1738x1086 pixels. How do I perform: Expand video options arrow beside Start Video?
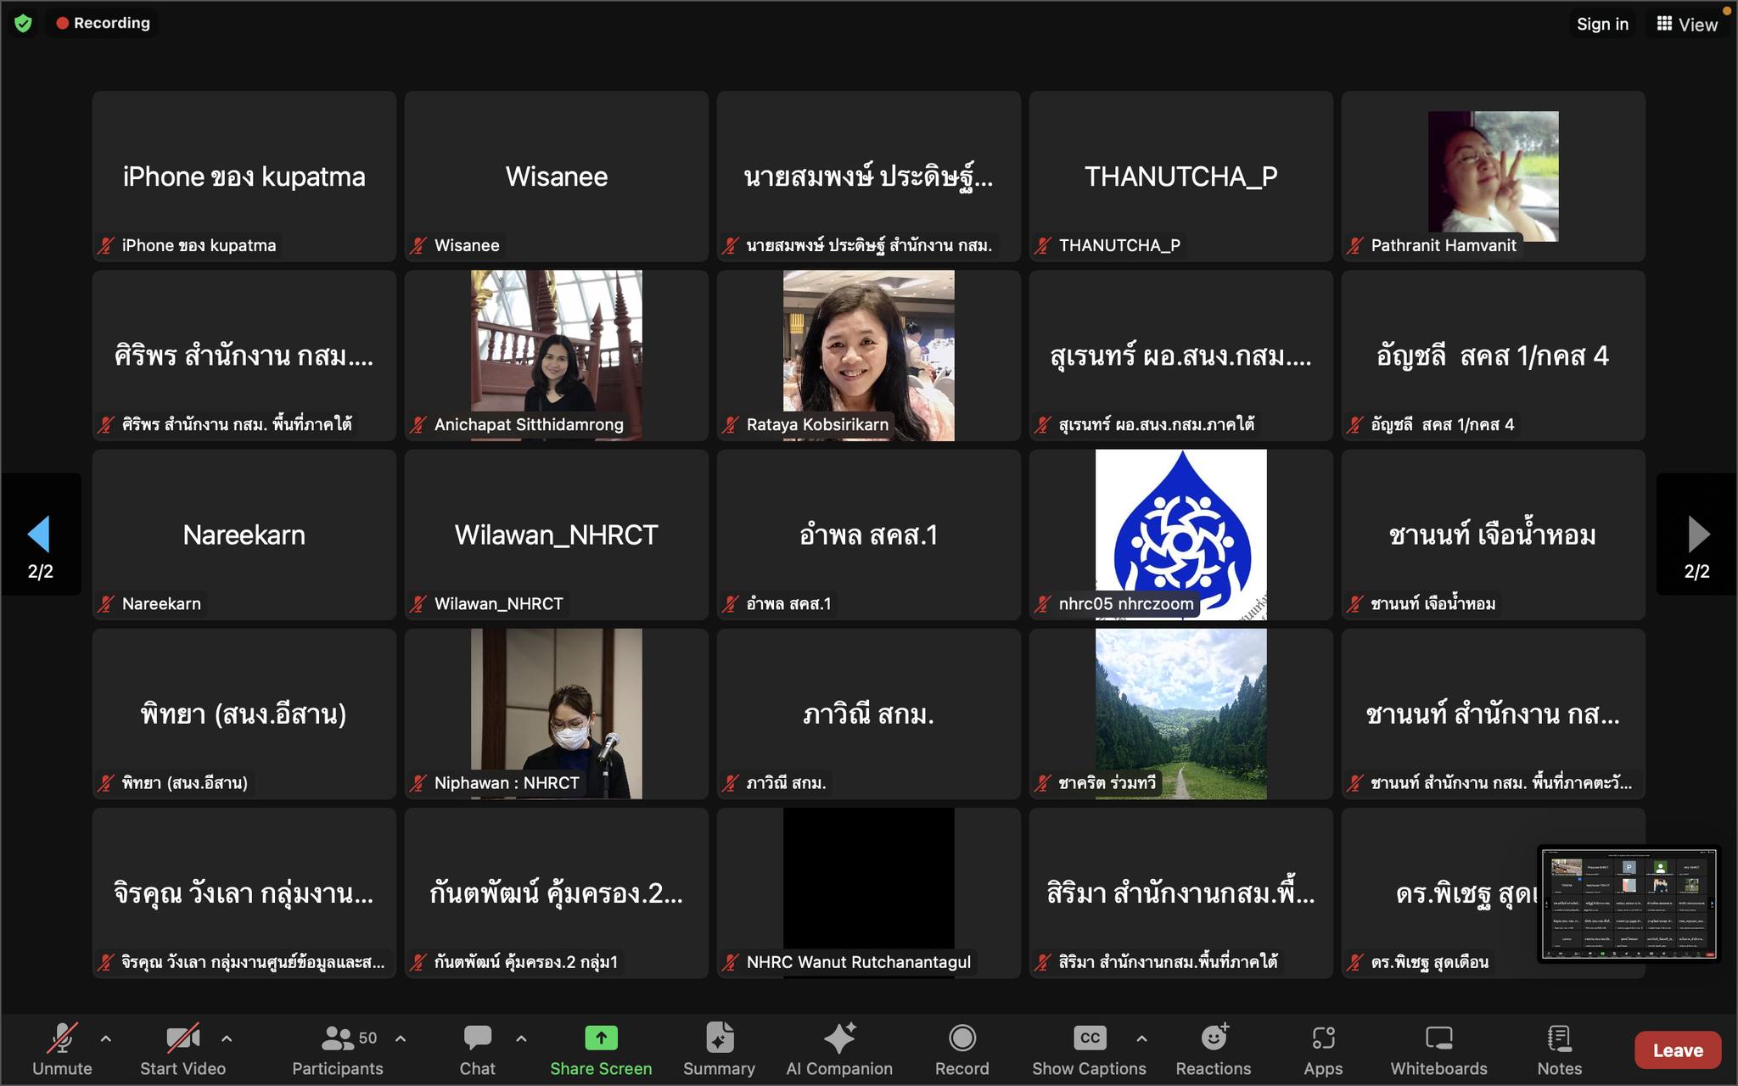click(x=227, y=1038)
